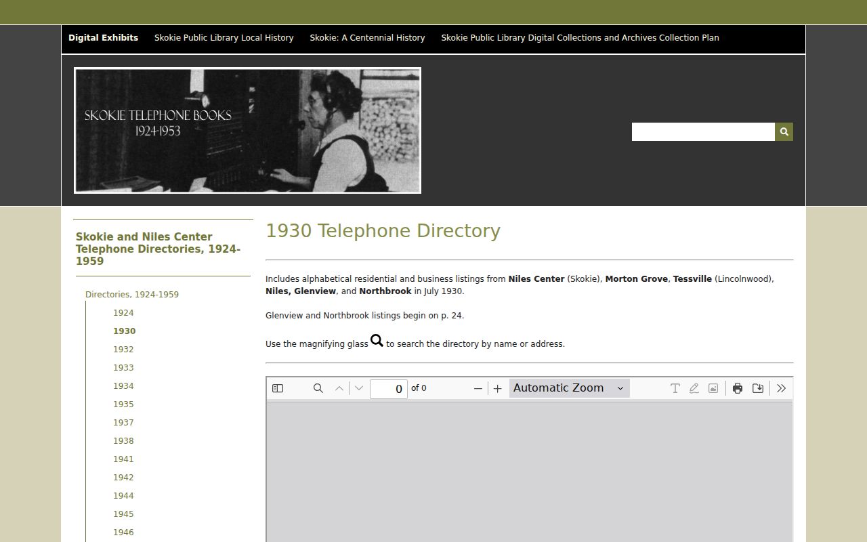867x542 pixels.
Task: Focus the site search text box
Action: [x=703, y=131]
